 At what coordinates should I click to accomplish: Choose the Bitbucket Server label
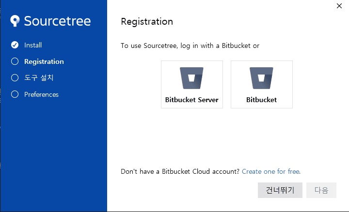191,100
